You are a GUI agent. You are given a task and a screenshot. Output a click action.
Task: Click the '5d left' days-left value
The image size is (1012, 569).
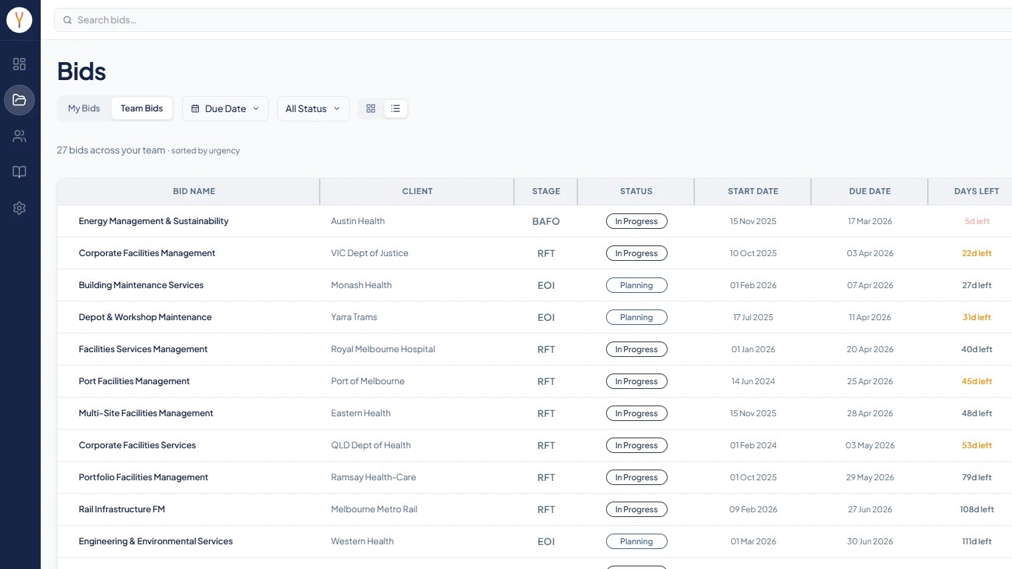tap(977, 221)
